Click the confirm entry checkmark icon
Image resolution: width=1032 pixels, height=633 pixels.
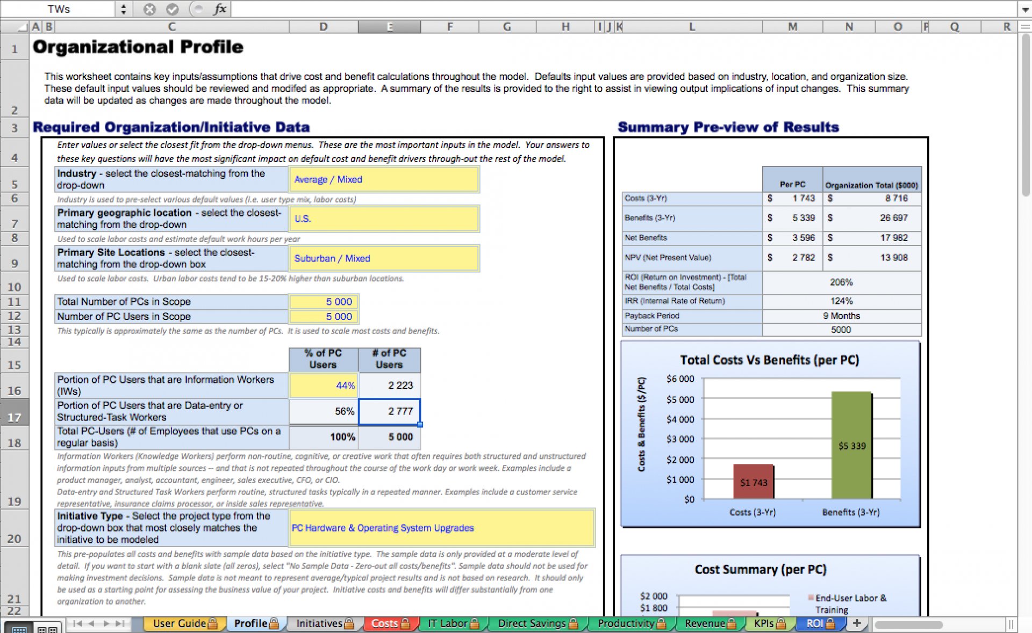(172, 9)
